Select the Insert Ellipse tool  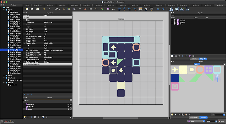click(x=130, y=9)
